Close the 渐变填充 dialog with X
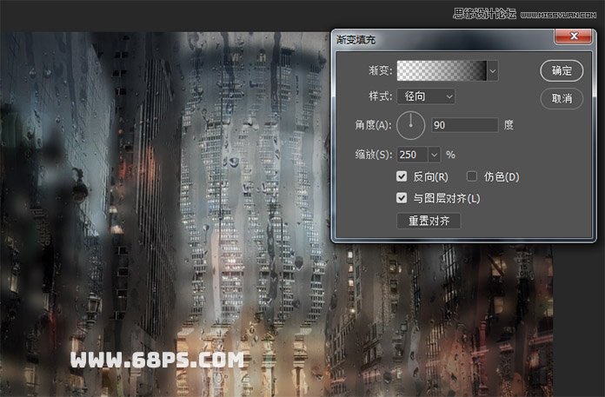This screenshot has height=397, width=605. pyautogui.click(x=574, y=36)
